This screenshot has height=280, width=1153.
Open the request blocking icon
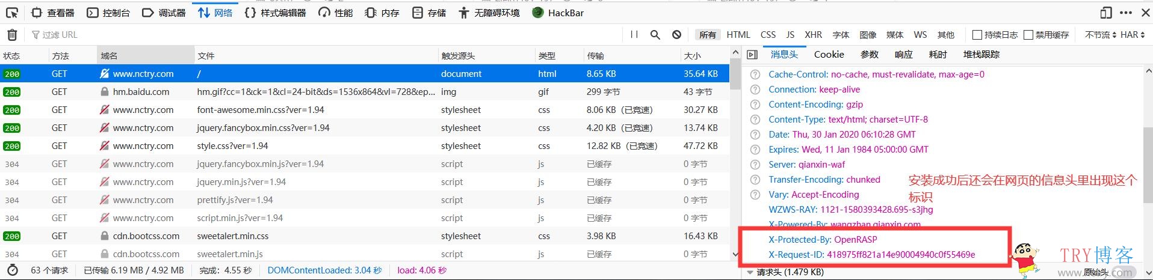pyautogui.click(x=676, y=35)
